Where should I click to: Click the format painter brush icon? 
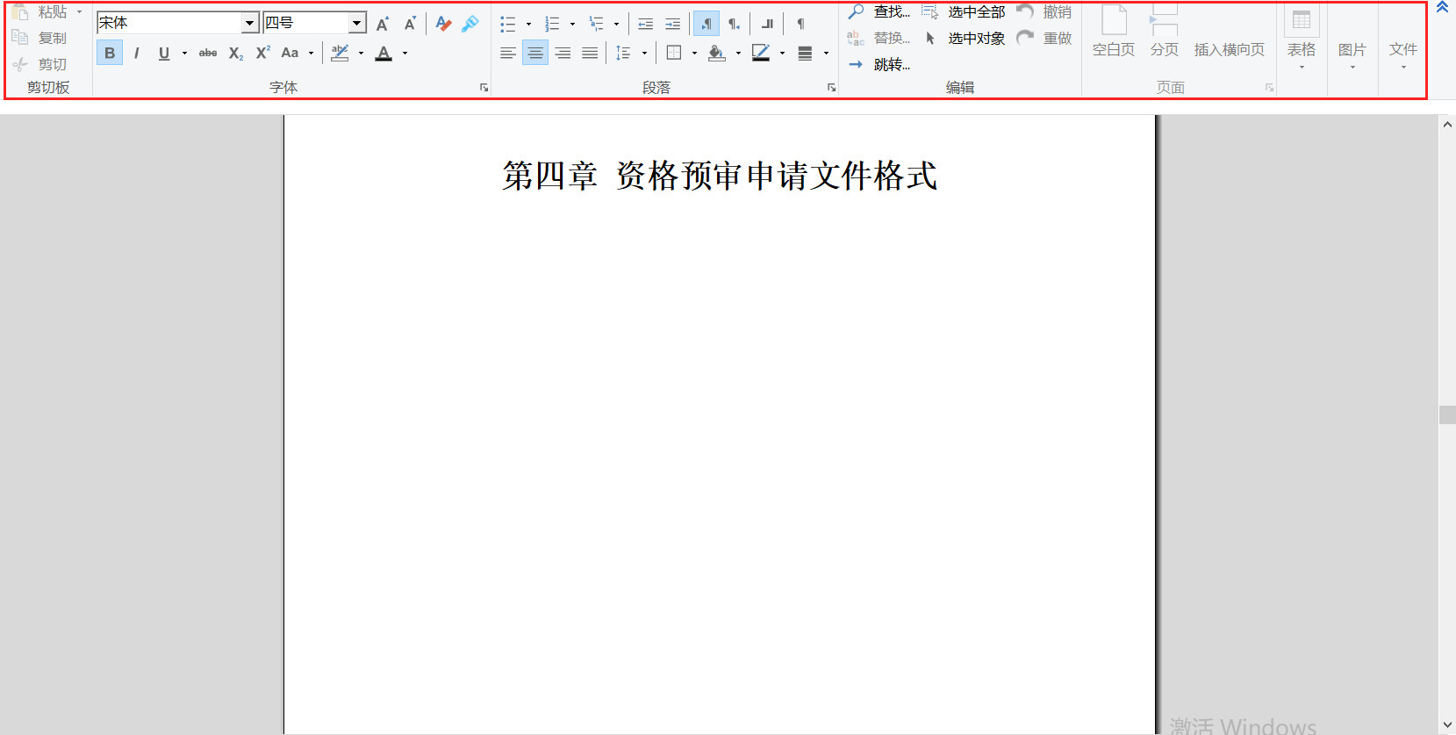[470, 24]
